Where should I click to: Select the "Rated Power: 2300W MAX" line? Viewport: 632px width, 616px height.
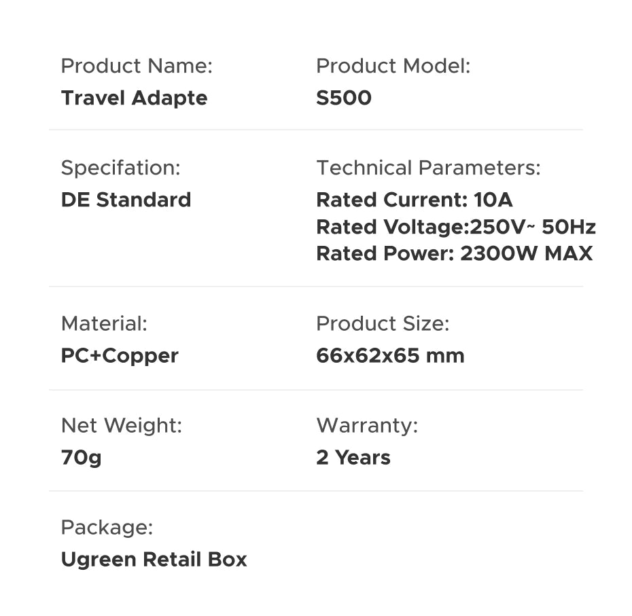[454, 253]
